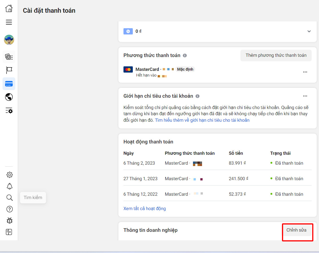Viewport: 319px width, 253px height.
Task: Open the account overview icon in sidebar
Action: tap(9, 57)
